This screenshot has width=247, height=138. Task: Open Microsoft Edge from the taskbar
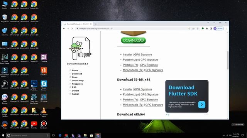[60, 135]
